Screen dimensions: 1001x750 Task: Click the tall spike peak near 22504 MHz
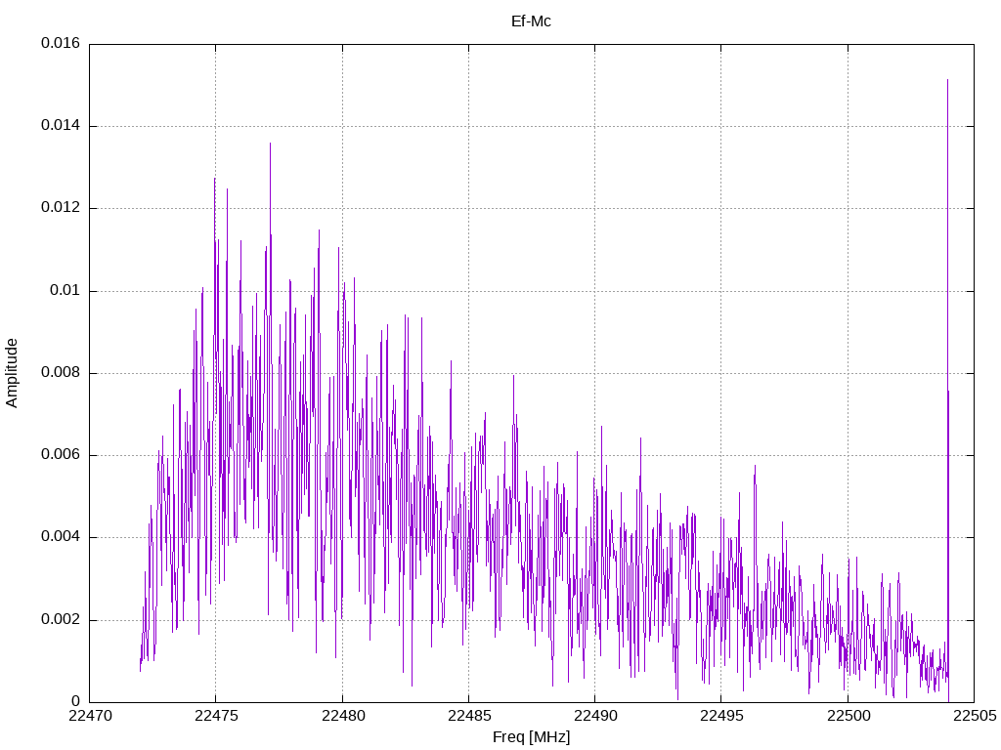tap(947, 82)
